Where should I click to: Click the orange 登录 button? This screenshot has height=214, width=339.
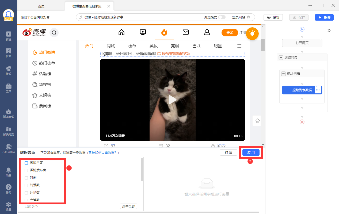(x=230, y=33)
